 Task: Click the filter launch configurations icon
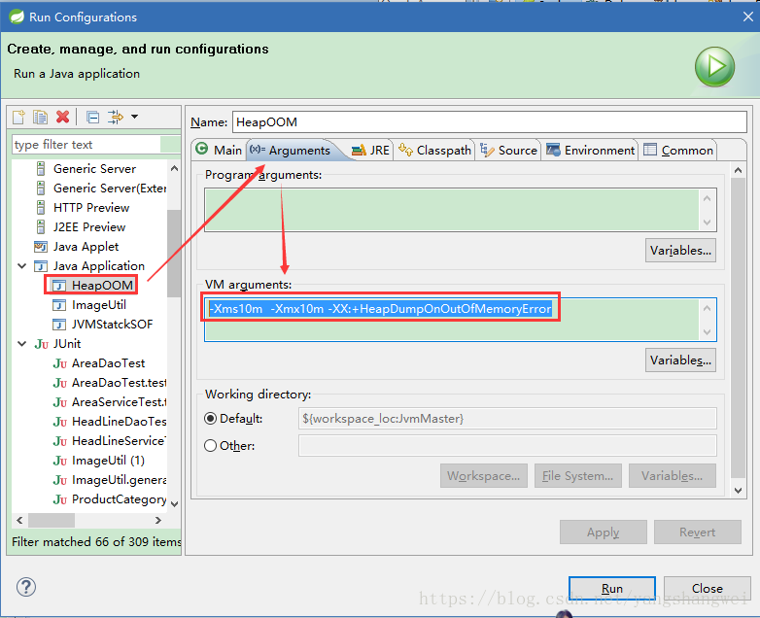115,117
